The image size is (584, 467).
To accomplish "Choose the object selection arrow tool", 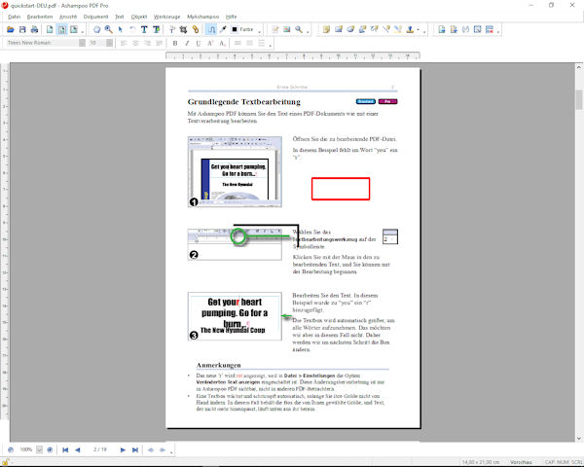I will 121,29.
